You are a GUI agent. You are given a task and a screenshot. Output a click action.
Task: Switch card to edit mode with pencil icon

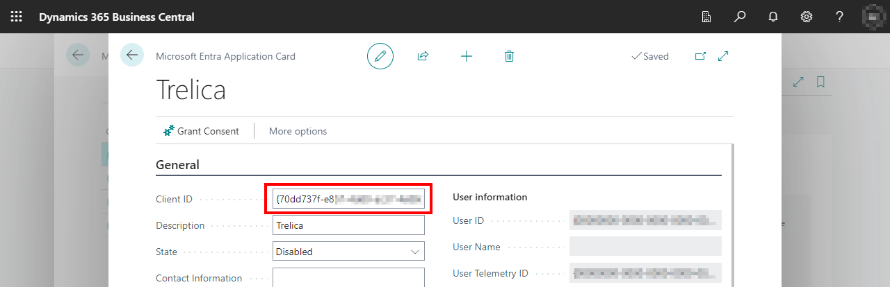click(x=380, y=56)
